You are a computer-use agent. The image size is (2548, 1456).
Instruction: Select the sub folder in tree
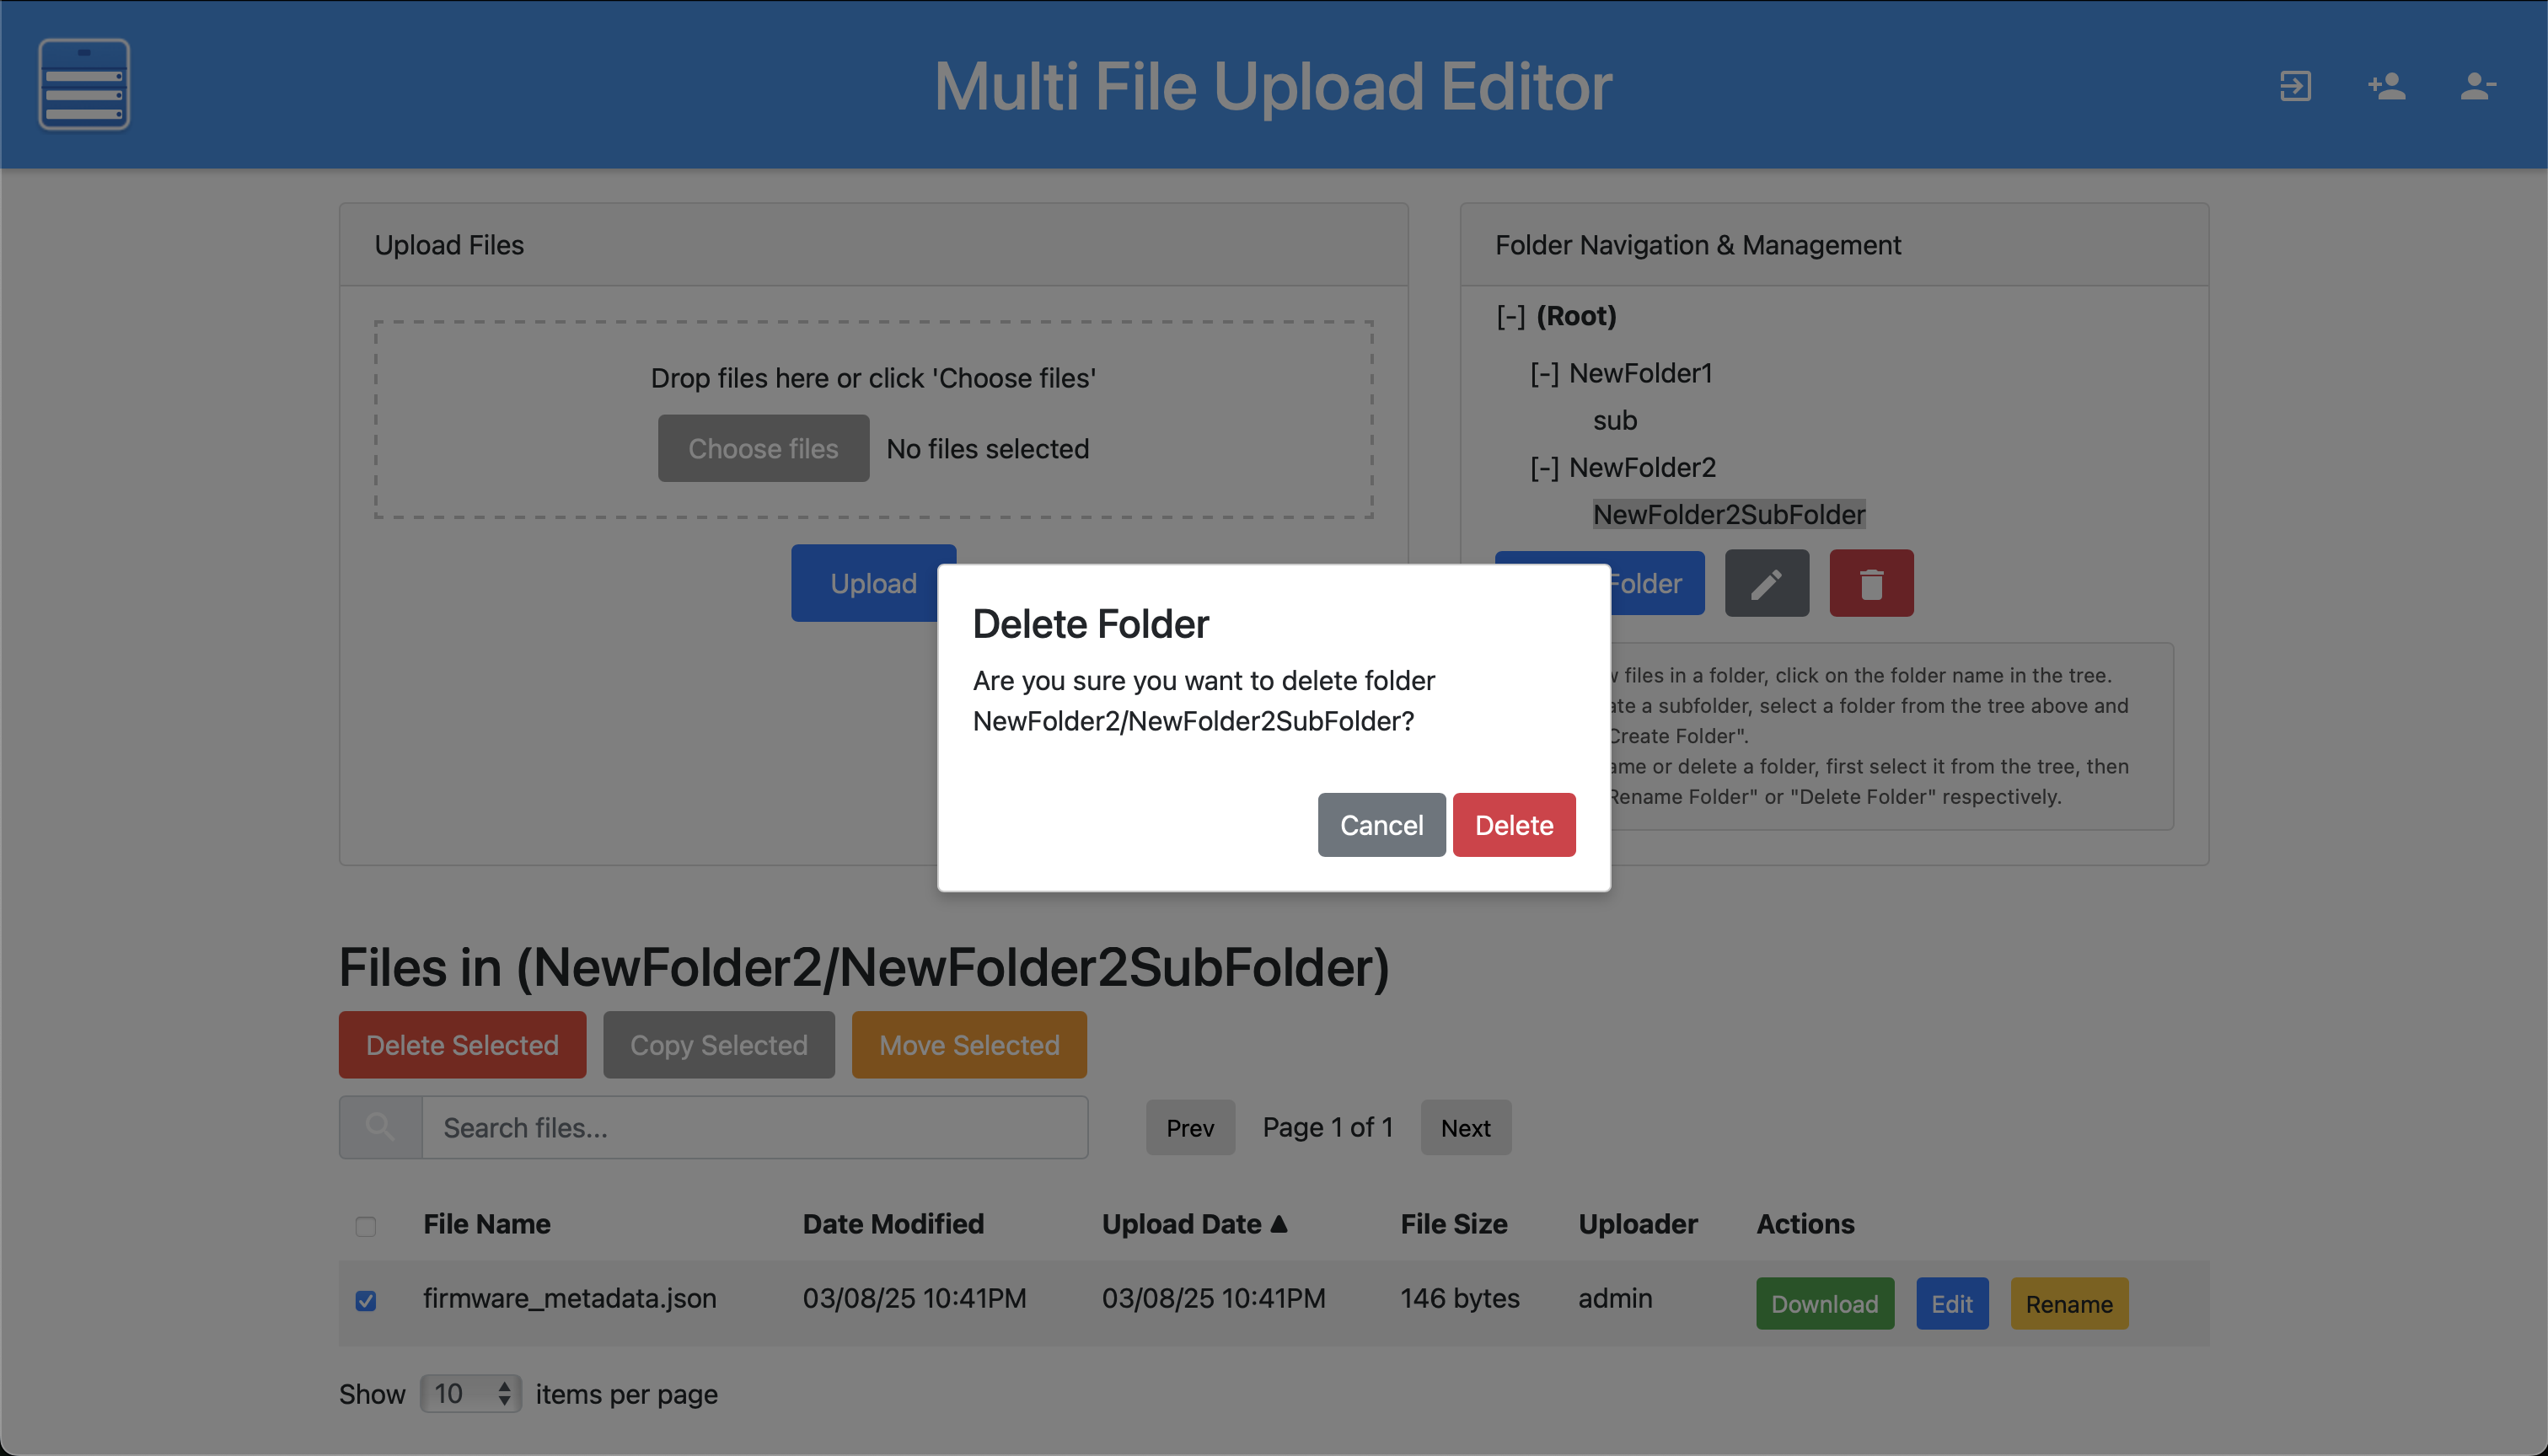1614,421
